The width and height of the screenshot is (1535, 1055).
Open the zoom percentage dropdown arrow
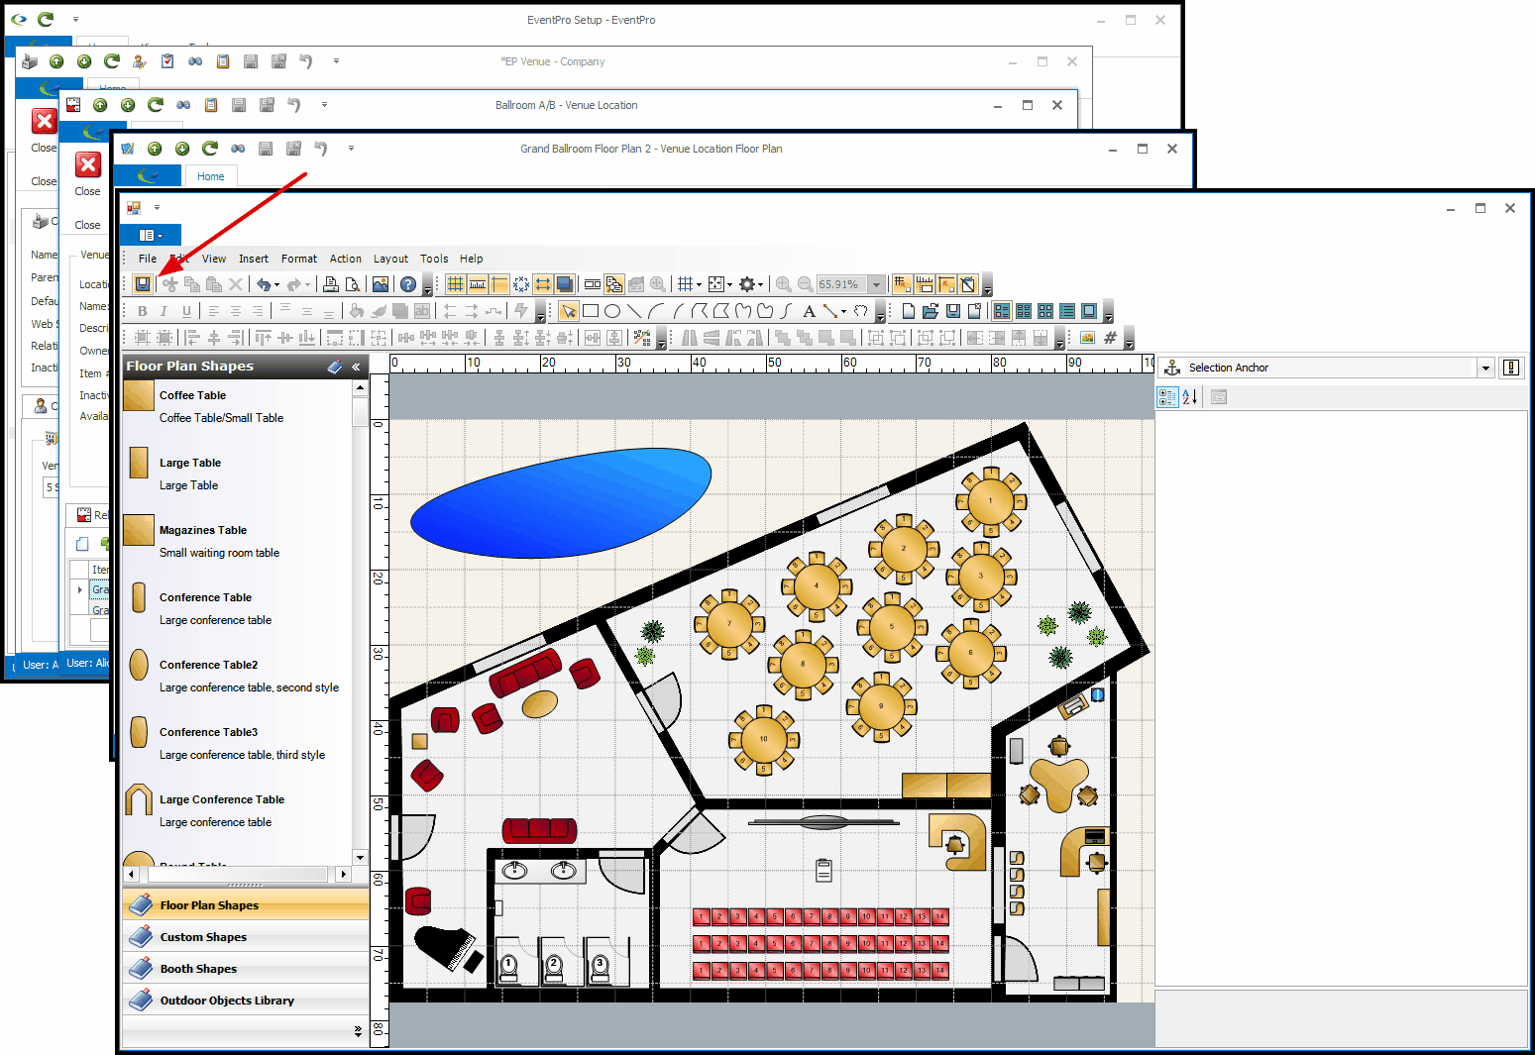tap(876, 284)
